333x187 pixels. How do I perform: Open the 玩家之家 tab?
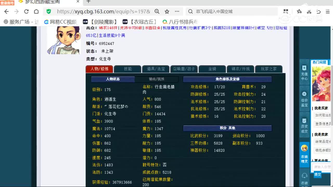(x=269, y=69)
